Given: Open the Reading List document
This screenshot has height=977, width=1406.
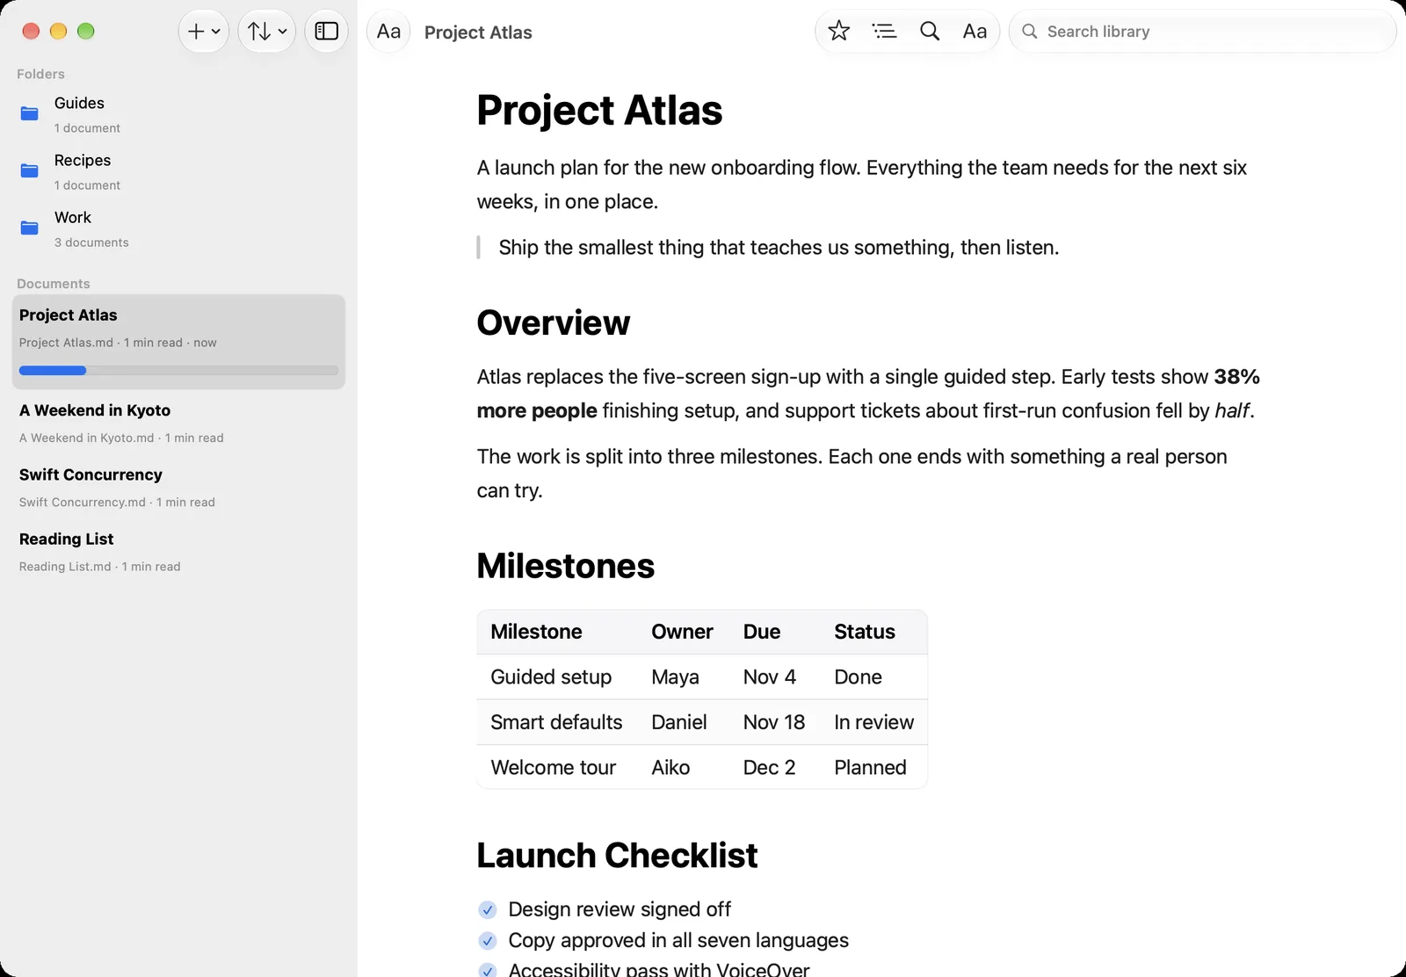Looking at the screenshot, I should [178, 551].
